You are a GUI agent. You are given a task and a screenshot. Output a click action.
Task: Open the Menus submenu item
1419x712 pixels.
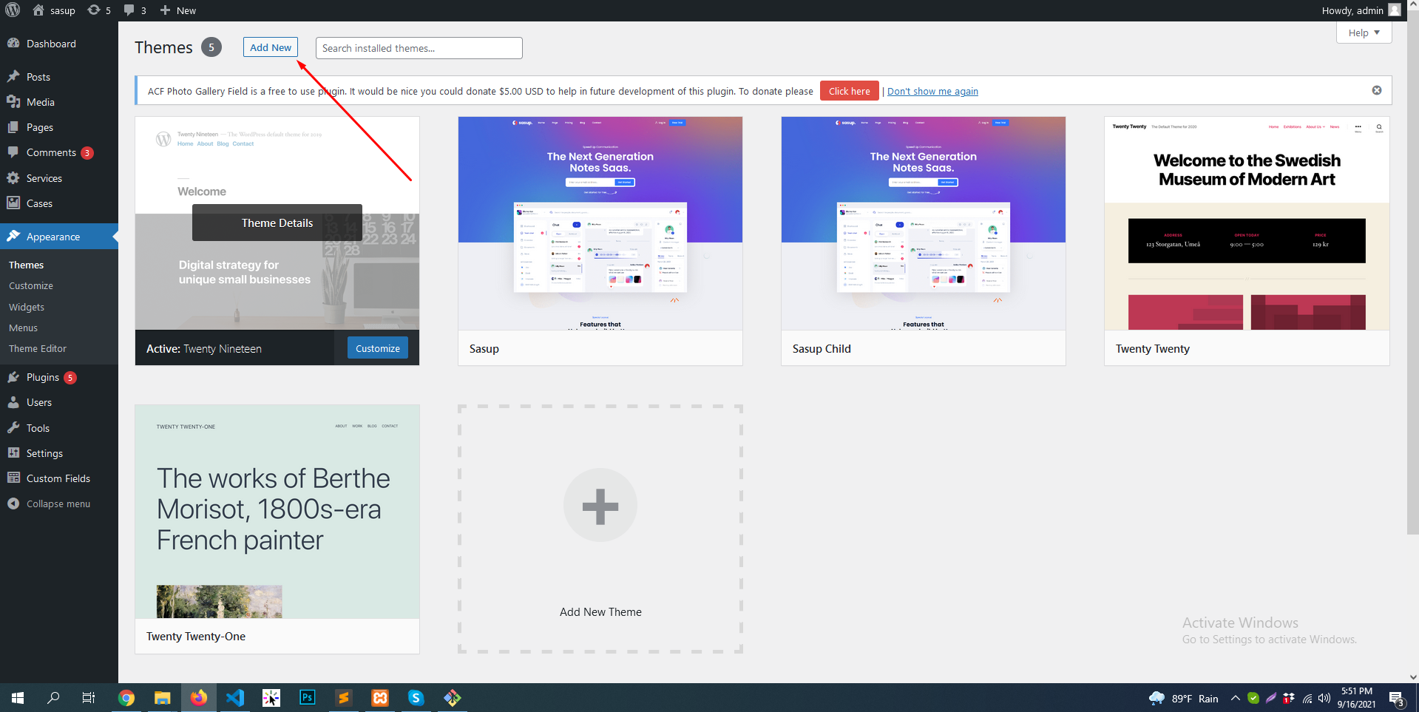click(23, 328)
